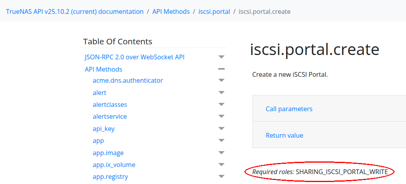Expand the Return value section
406x184 pixels.
tap(284, 135)
